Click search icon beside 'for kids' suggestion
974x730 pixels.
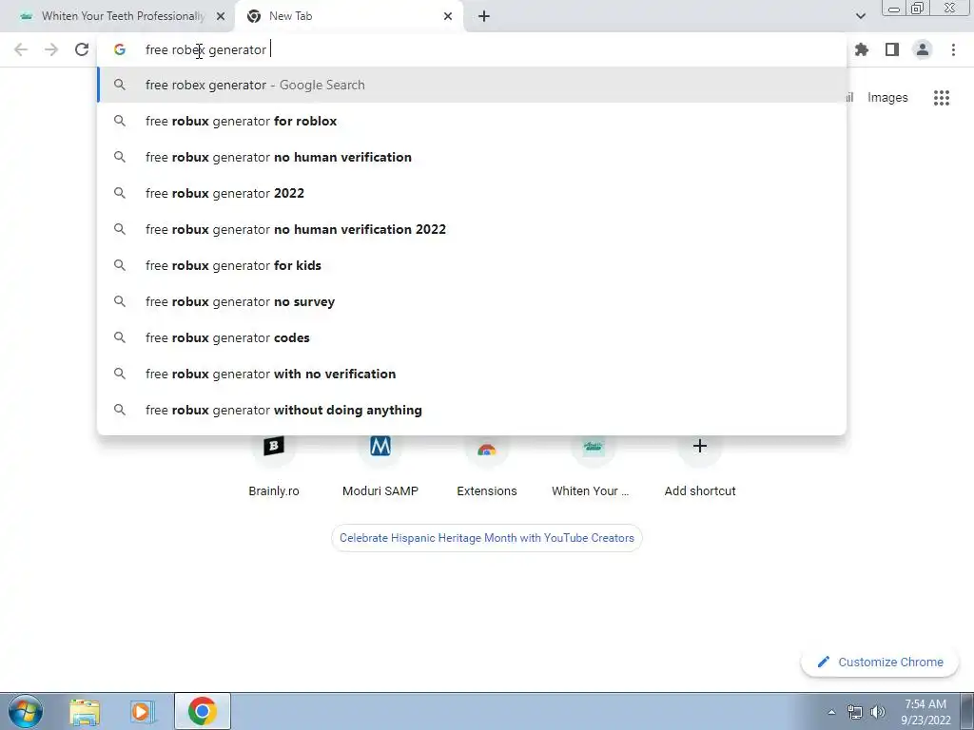(120, 265)
